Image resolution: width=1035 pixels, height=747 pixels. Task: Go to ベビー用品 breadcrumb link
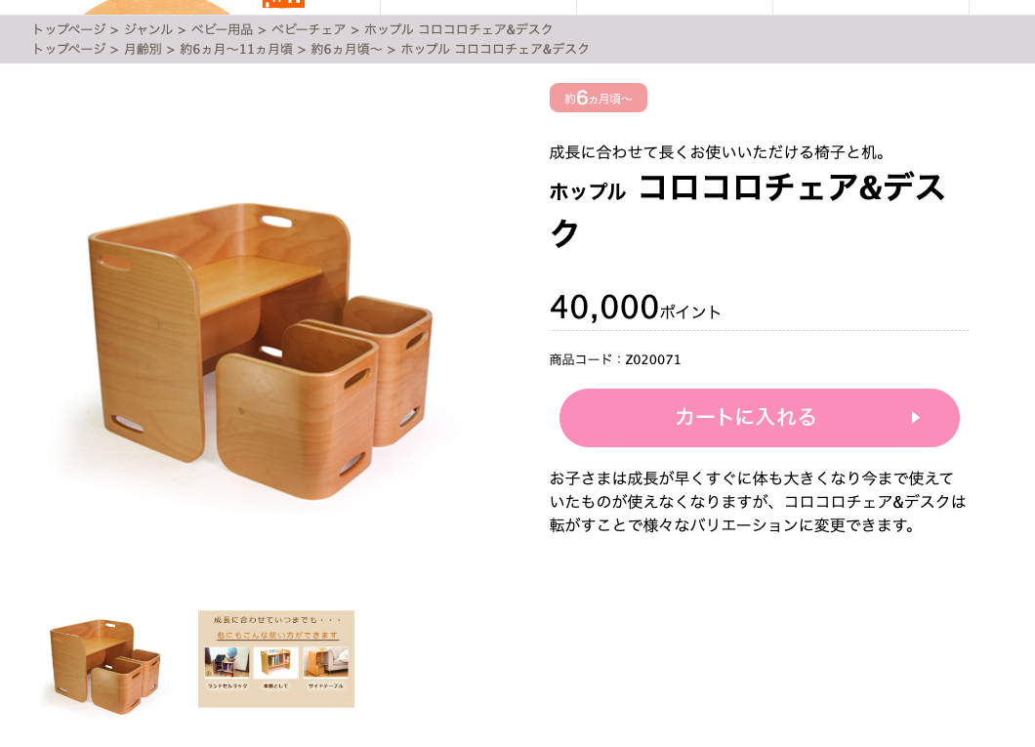pyautogui.click(x=222, y=29)
